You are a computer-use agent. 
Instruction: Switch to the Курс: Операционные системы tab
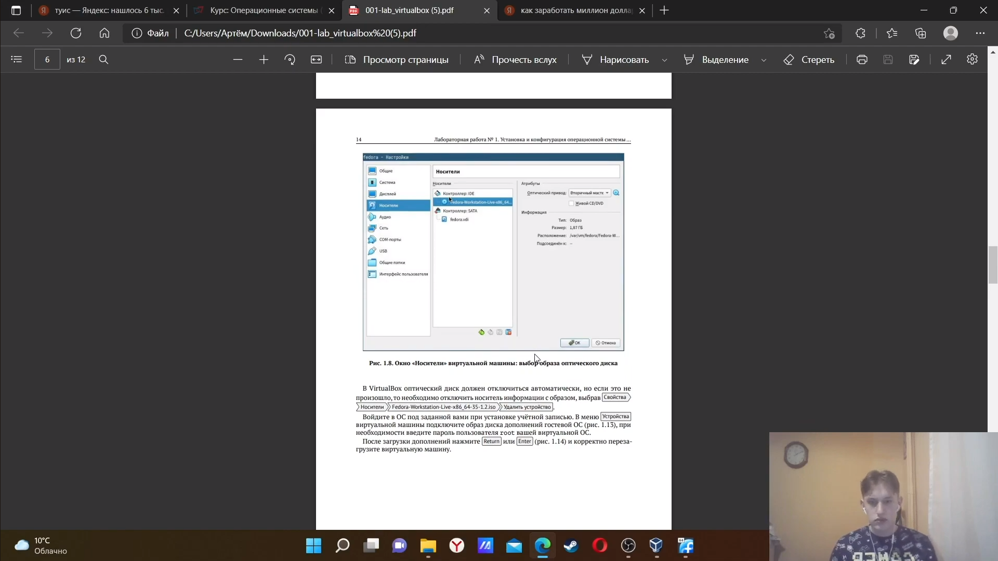click(x=263, y=10)
